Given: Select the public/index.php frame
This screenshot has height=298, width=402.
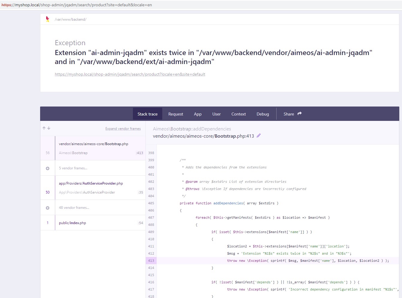Looking at the screenshot, I should tap(93, 223).
